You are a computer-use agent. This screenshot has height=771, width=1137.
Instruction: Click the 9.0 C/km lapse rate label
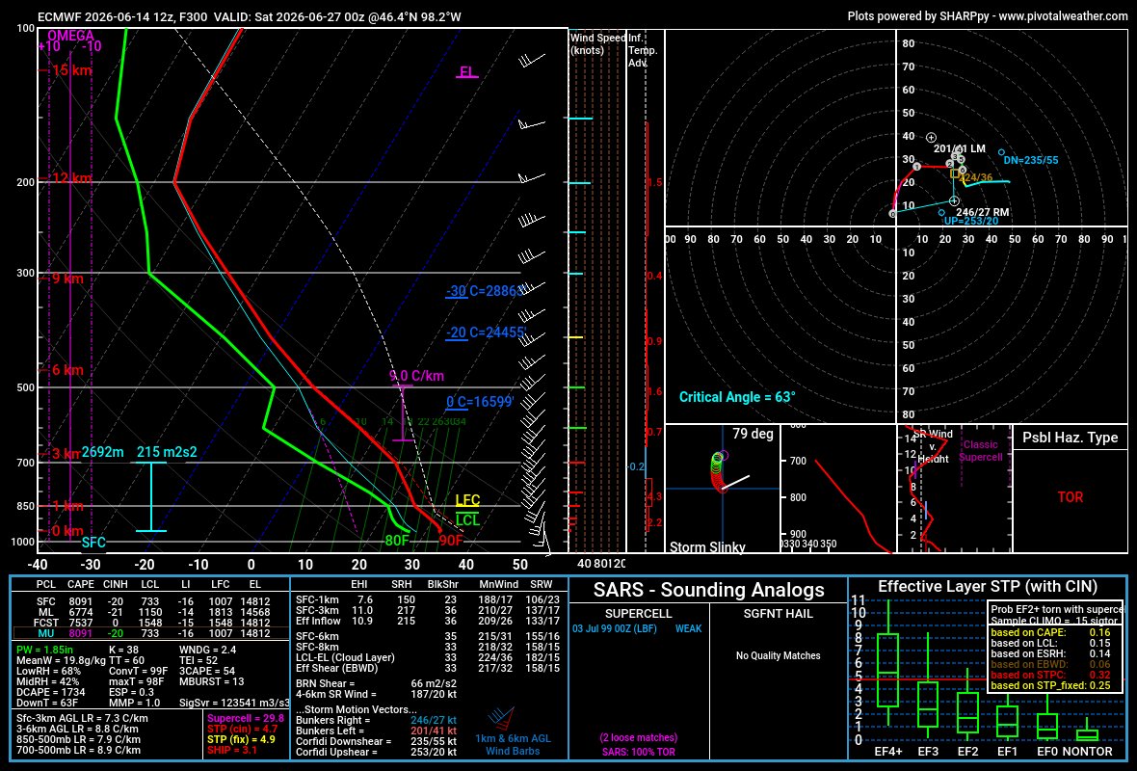pyautogui.click(x=417, y=376)
